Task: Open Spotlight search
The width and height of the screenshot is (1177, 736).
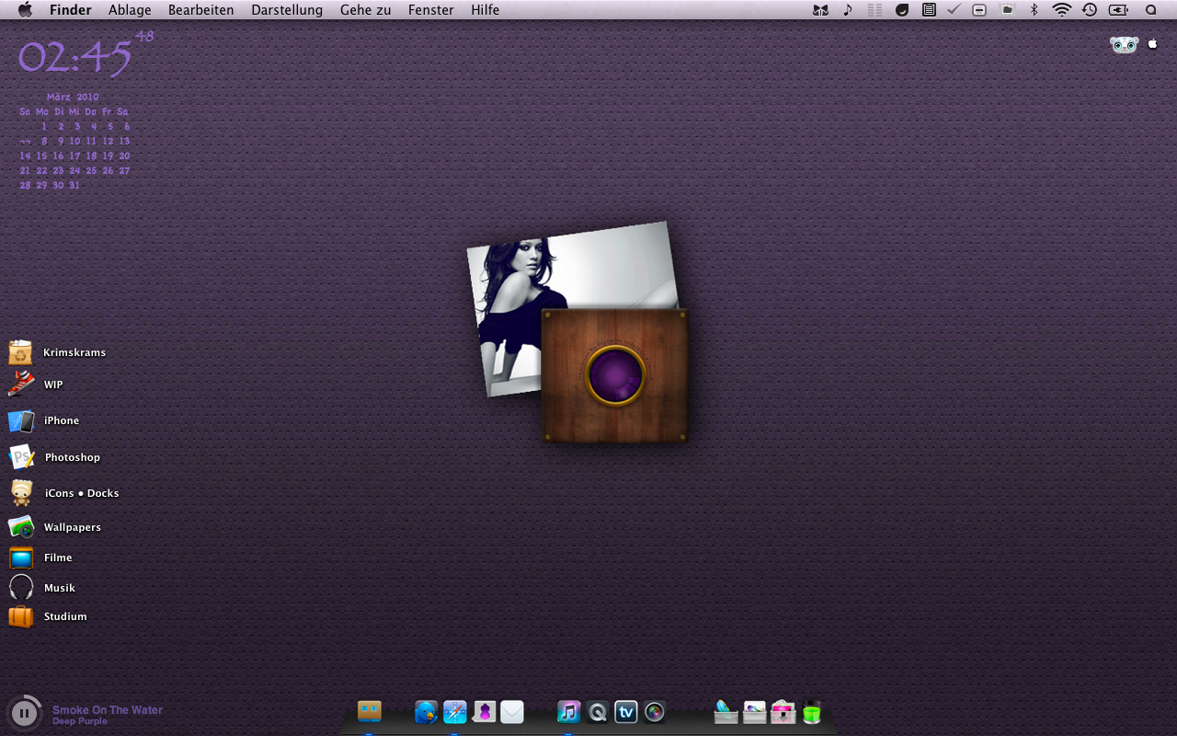Action: click(x=1150, y=10)
